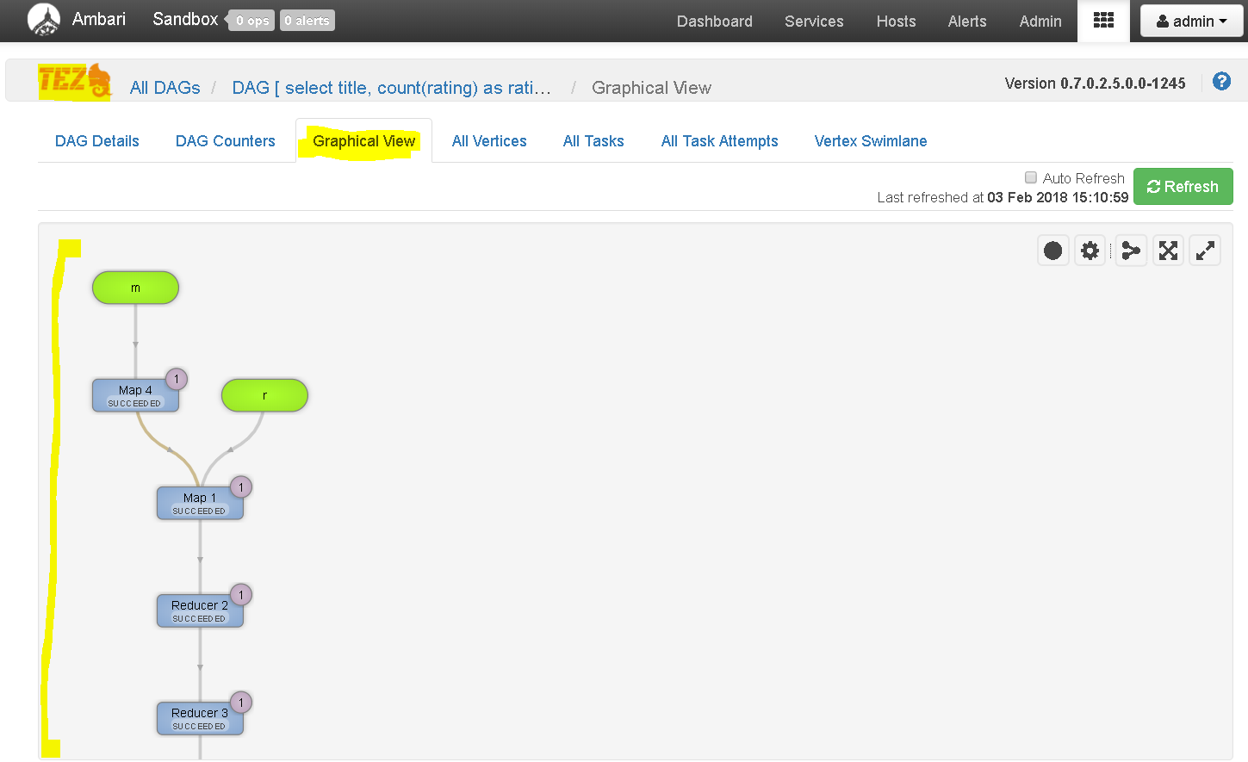Click the fit-to-screen crossed arrows icon
This screenshot has height=762, width=1248.
[1168, 251]
